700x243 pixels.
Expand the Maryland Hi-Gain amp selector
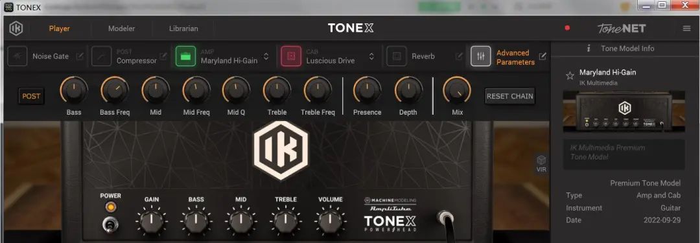coord(266,56)
